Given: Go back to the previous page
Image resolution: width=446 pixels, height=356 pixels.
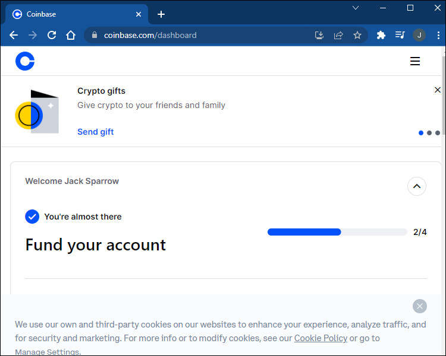Looking at the screenshot, I should coord(14,35).
